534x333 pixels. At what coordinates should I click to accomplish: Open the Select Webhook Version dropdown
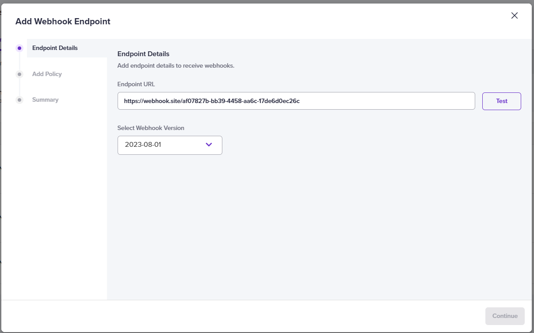(x=169, y=145)
